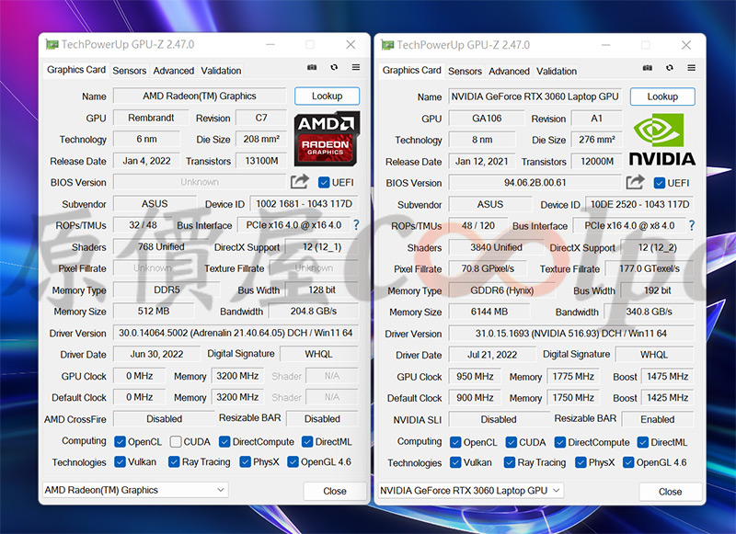Click the Jun 30, 2022 driver date

pyautogui.click(x=156, y=354)
